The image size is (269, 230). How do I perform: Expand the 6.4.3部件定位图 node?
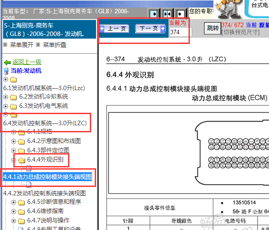click(13, 151)
